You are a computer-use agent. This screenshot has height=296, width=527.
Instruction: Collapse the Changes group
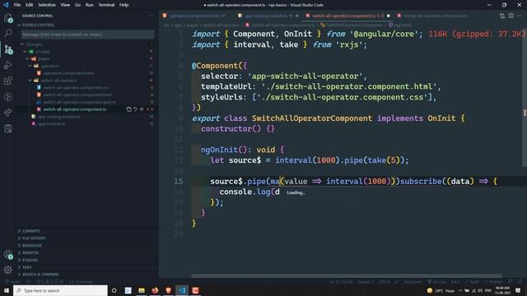point(22,44)
